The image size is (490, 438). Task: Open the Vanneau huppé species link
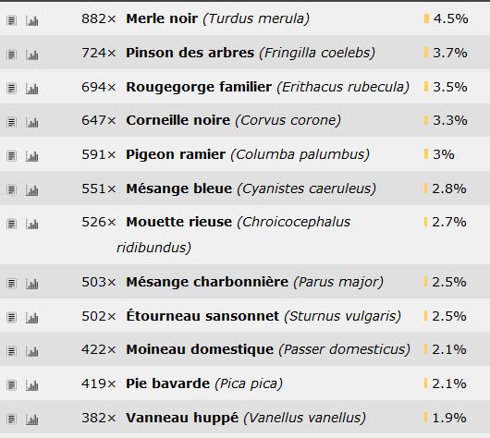182,418
